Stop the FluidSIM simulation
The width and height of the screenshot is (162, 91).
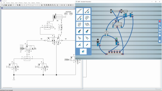pyautogui.click(x=60, y=5)
